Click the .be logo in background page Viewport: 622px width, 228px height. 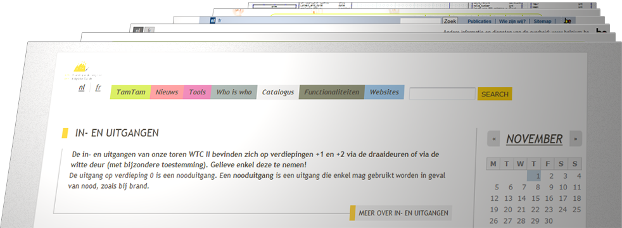(x=568, y=22)
